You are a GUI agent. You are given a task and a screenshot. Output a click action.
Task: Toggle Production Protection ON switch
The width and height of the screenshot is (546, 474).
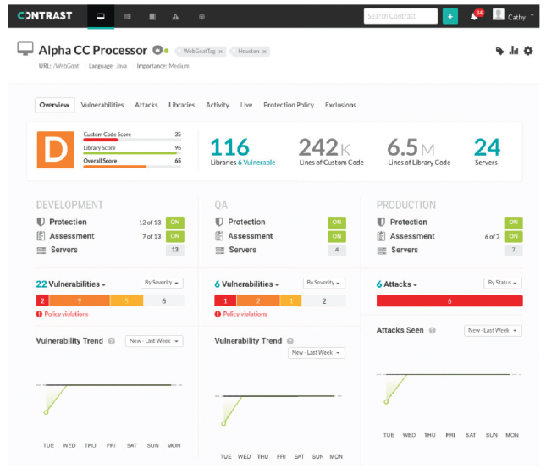pos(514,222)
